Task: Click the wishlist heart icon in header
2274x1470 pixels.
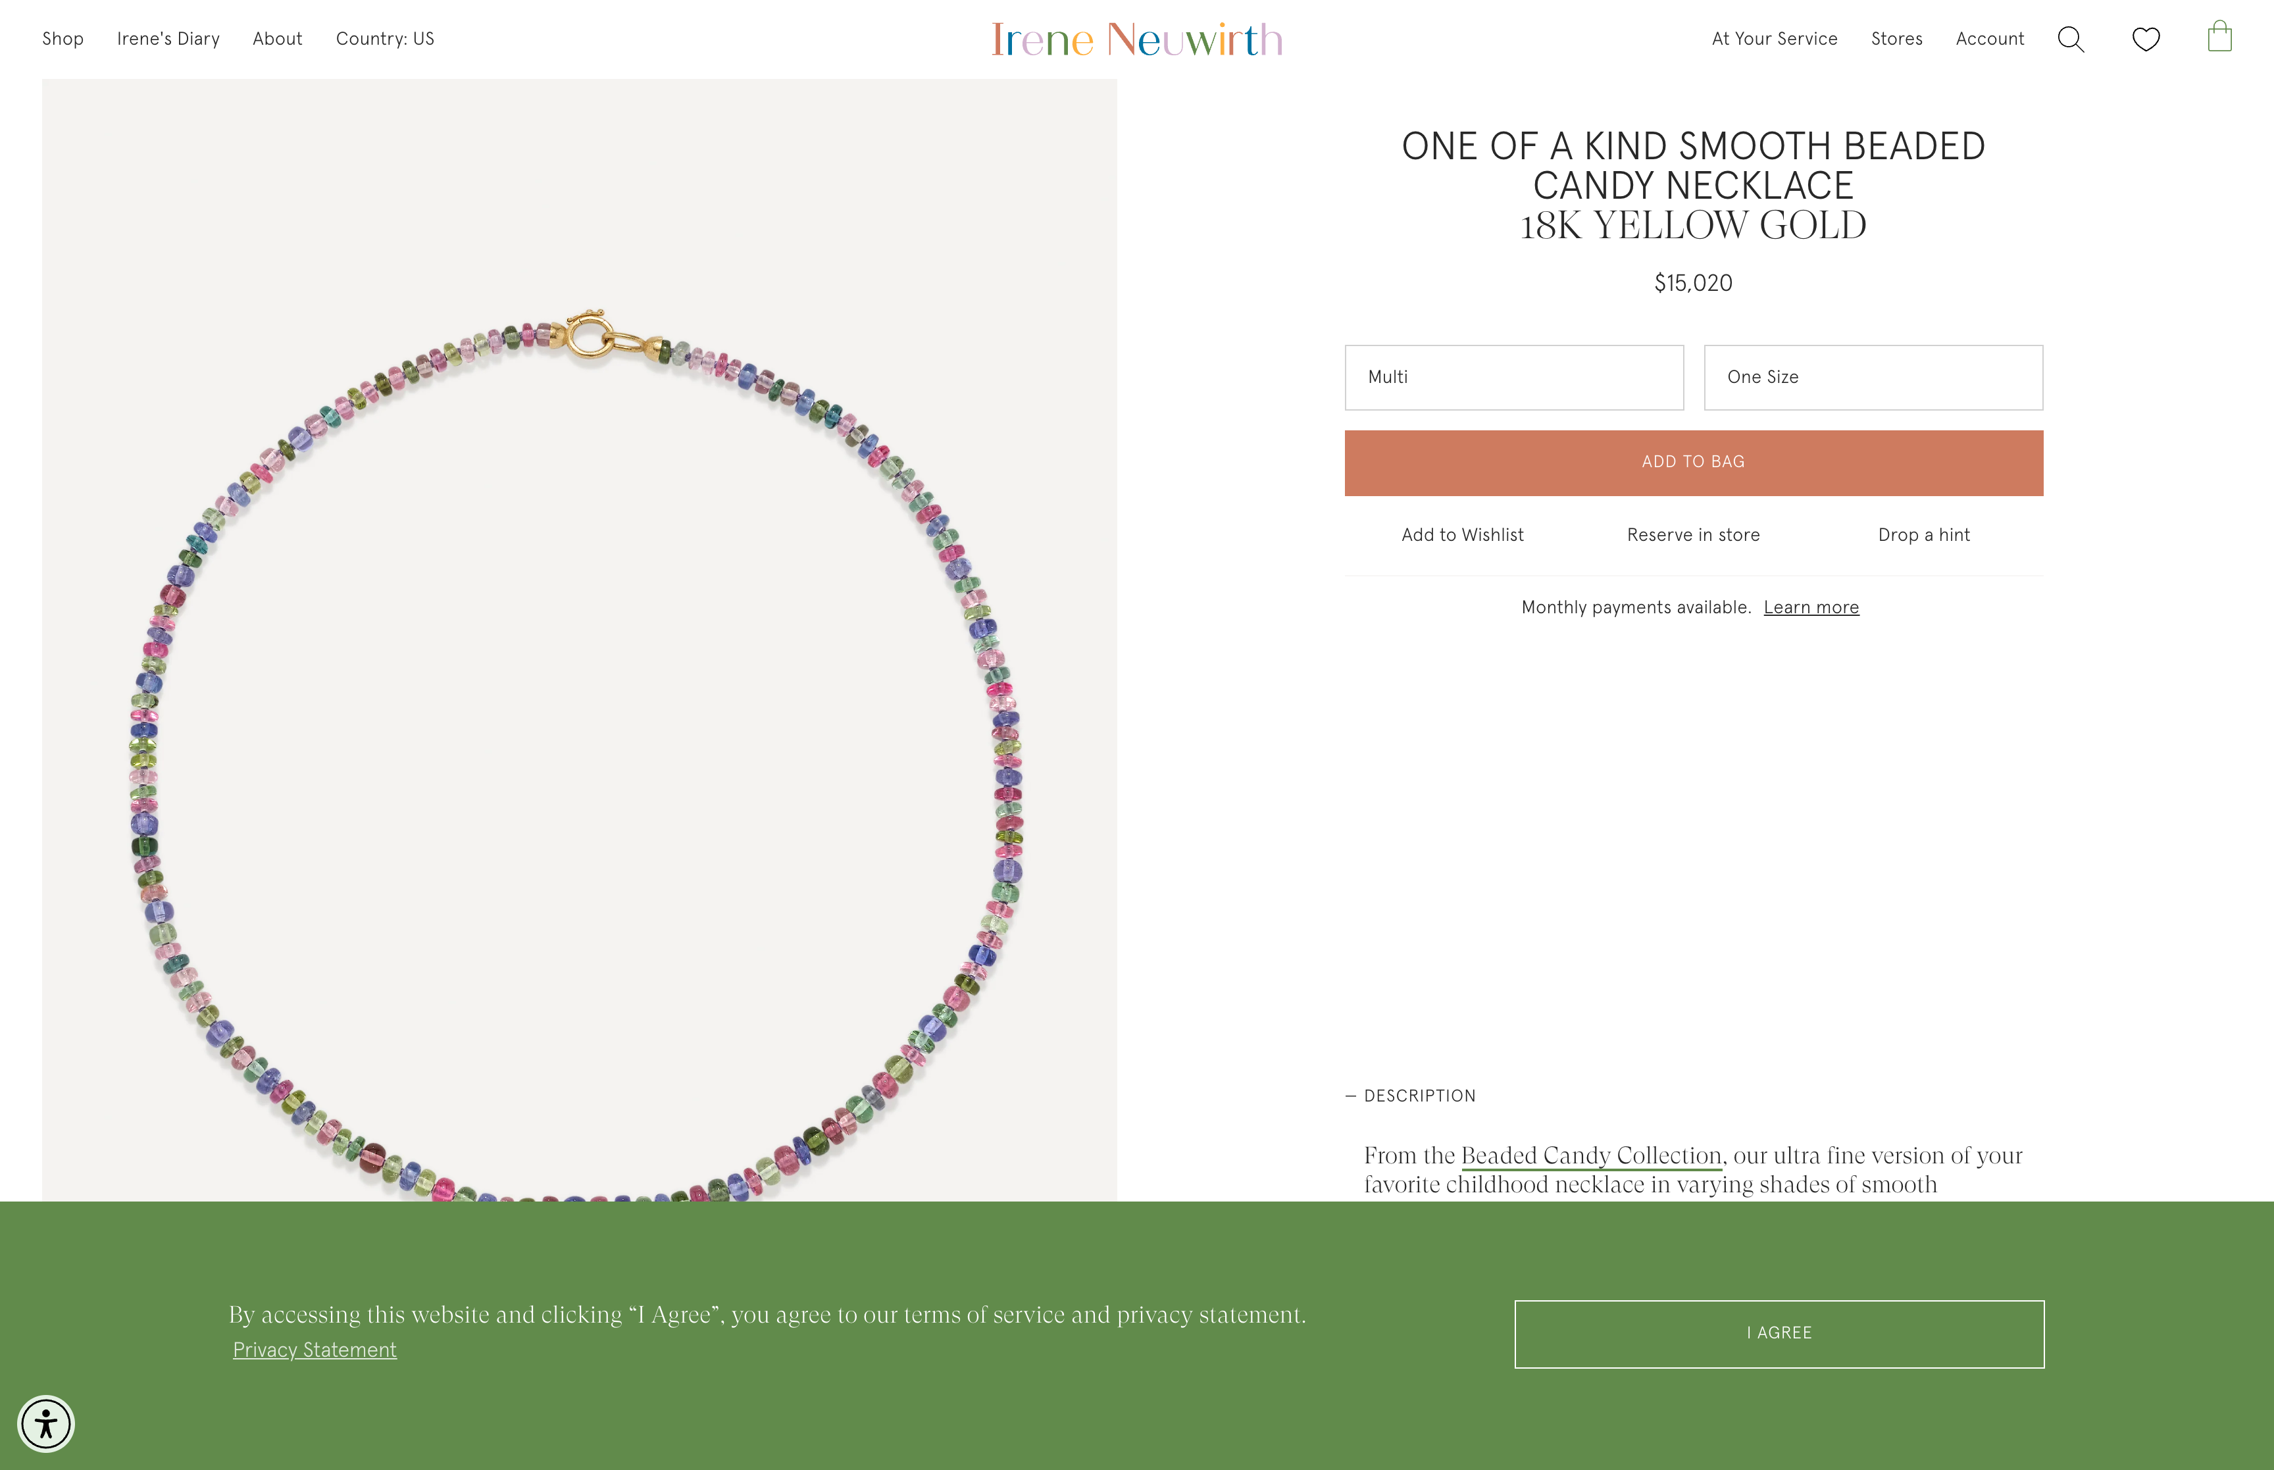Action: point(2145,39)
